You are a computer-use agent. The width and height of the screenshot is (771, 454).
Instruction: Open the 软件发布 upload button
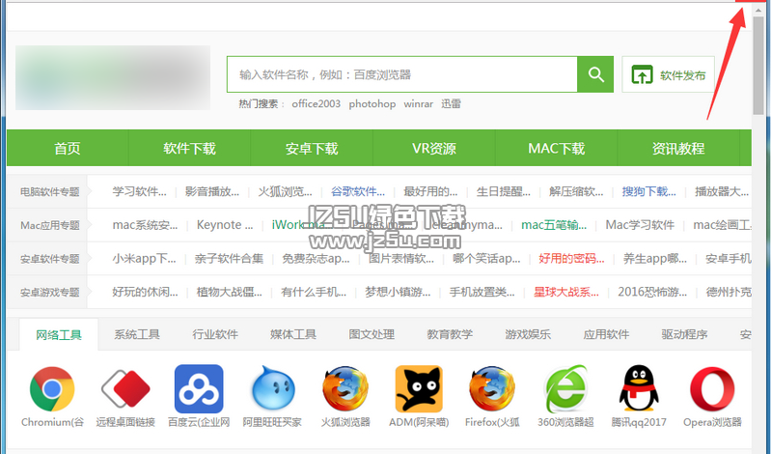[x=668, y=74]
